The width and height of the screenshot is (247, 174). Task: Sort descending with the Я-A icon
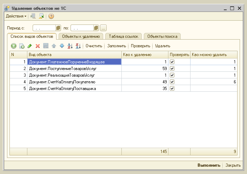(78, 46)
